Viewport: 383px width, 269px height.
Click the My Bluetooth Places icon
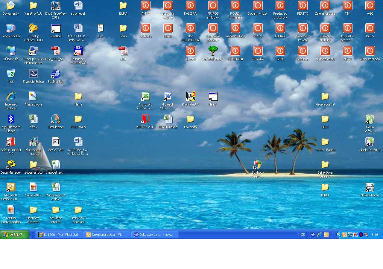[11, 119]
